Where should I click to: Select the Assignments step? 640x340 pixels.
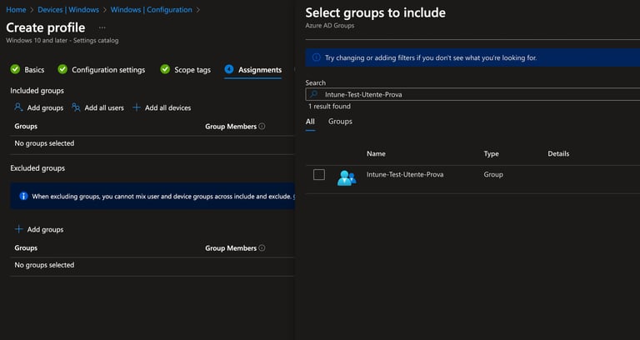pos(260,70)
